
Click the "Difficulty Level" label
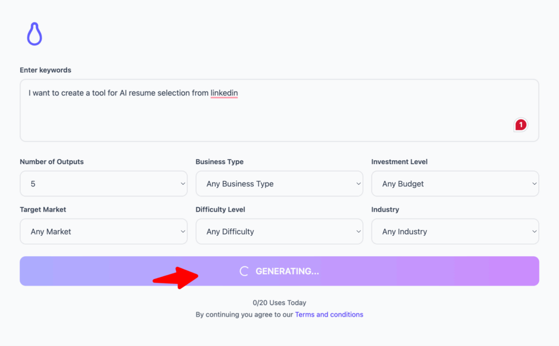(x=220, y=209)
